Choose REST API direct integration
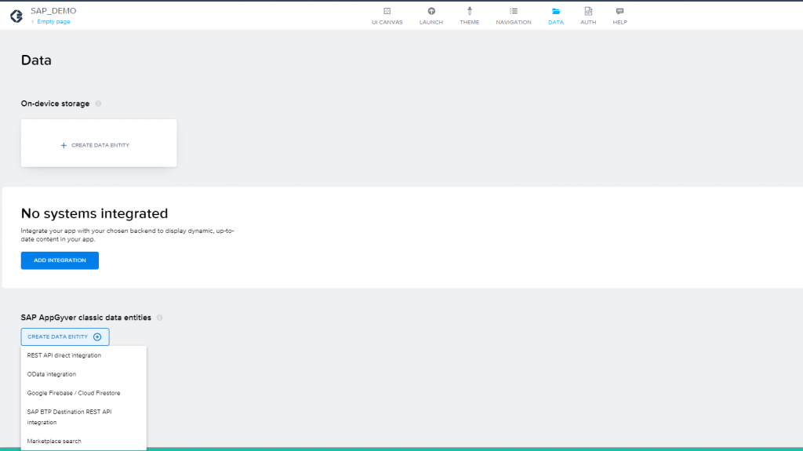803x451 pixels. pos(83,355)
